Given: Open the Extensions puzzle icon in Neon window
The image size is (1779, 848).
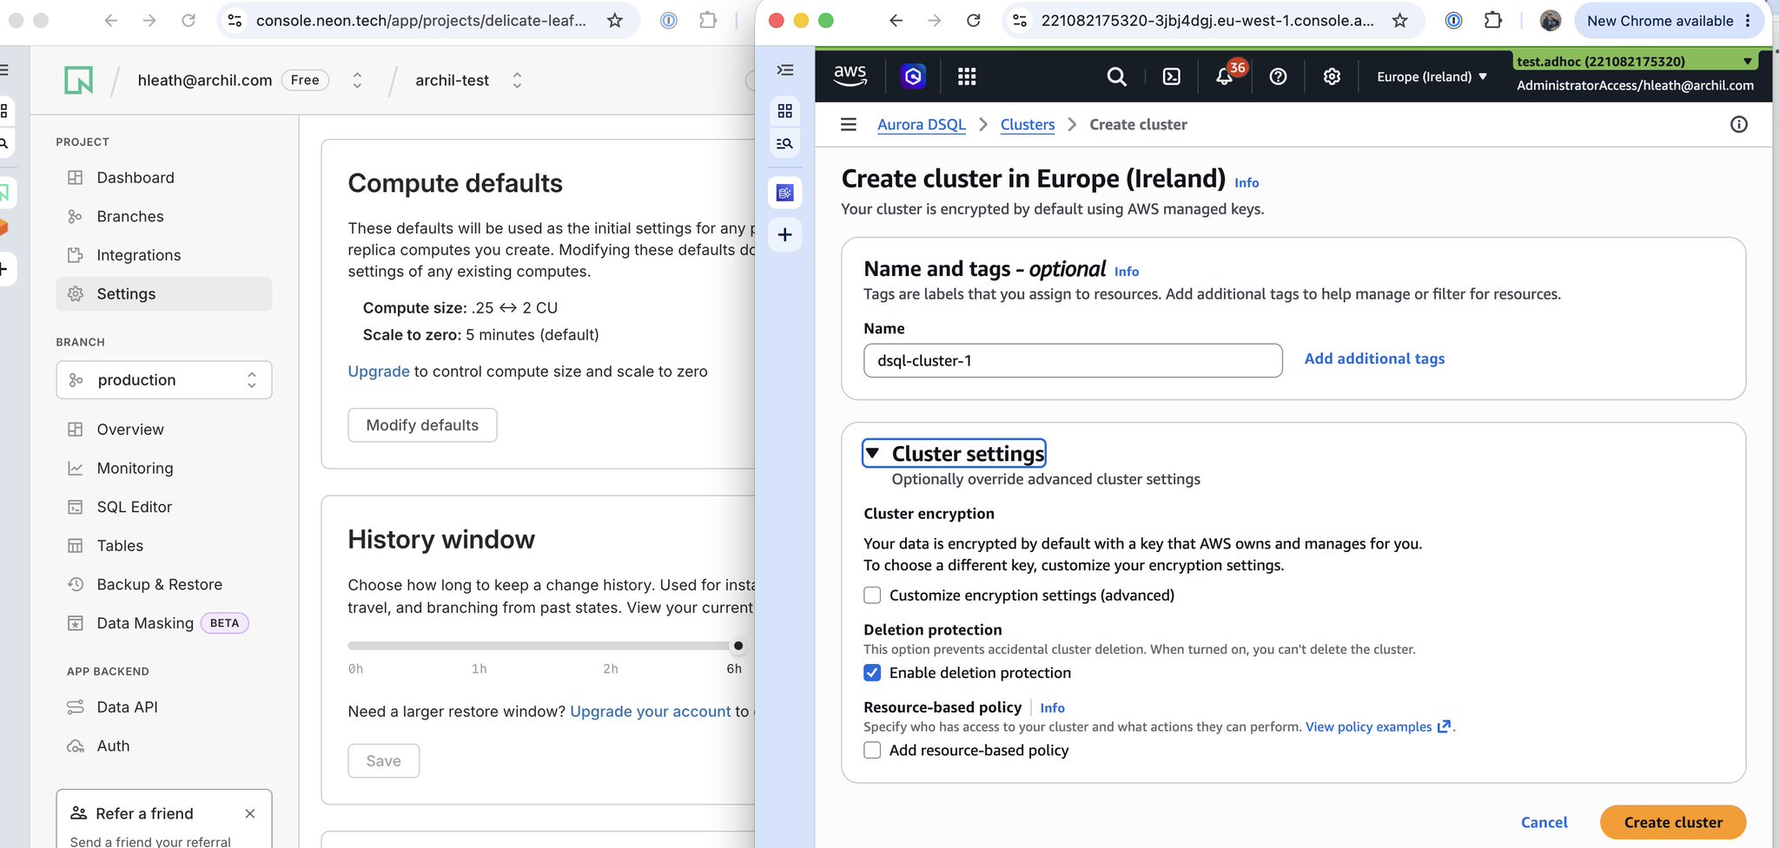Looking at the screenshot, I should click(x=708, y=20).
